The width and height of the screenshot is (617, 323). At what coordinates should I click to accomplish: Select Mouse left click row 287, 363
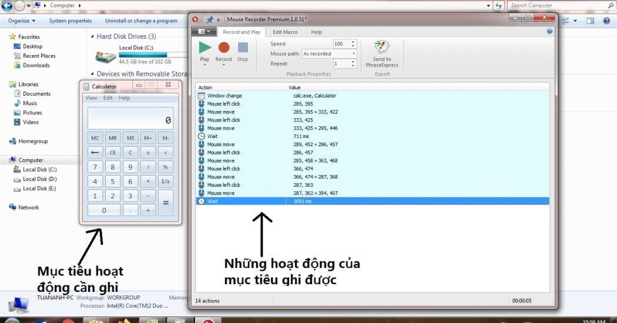pyautogui.click(x=372, y=185)
